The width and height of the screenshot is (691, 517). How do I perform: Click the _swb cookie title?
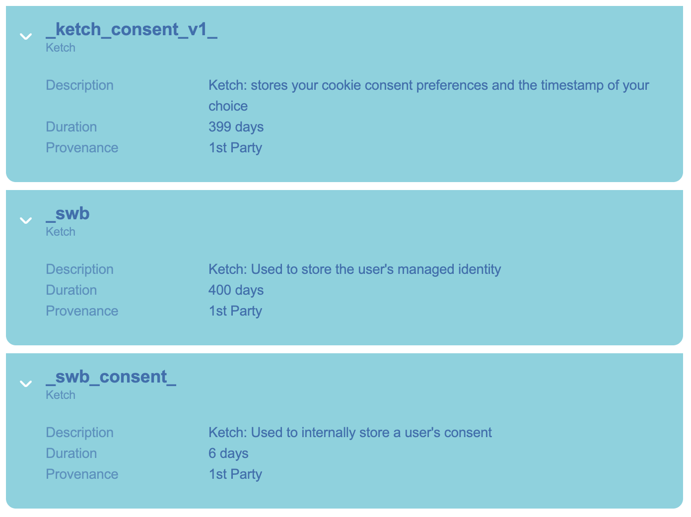[x=68, y=214]
